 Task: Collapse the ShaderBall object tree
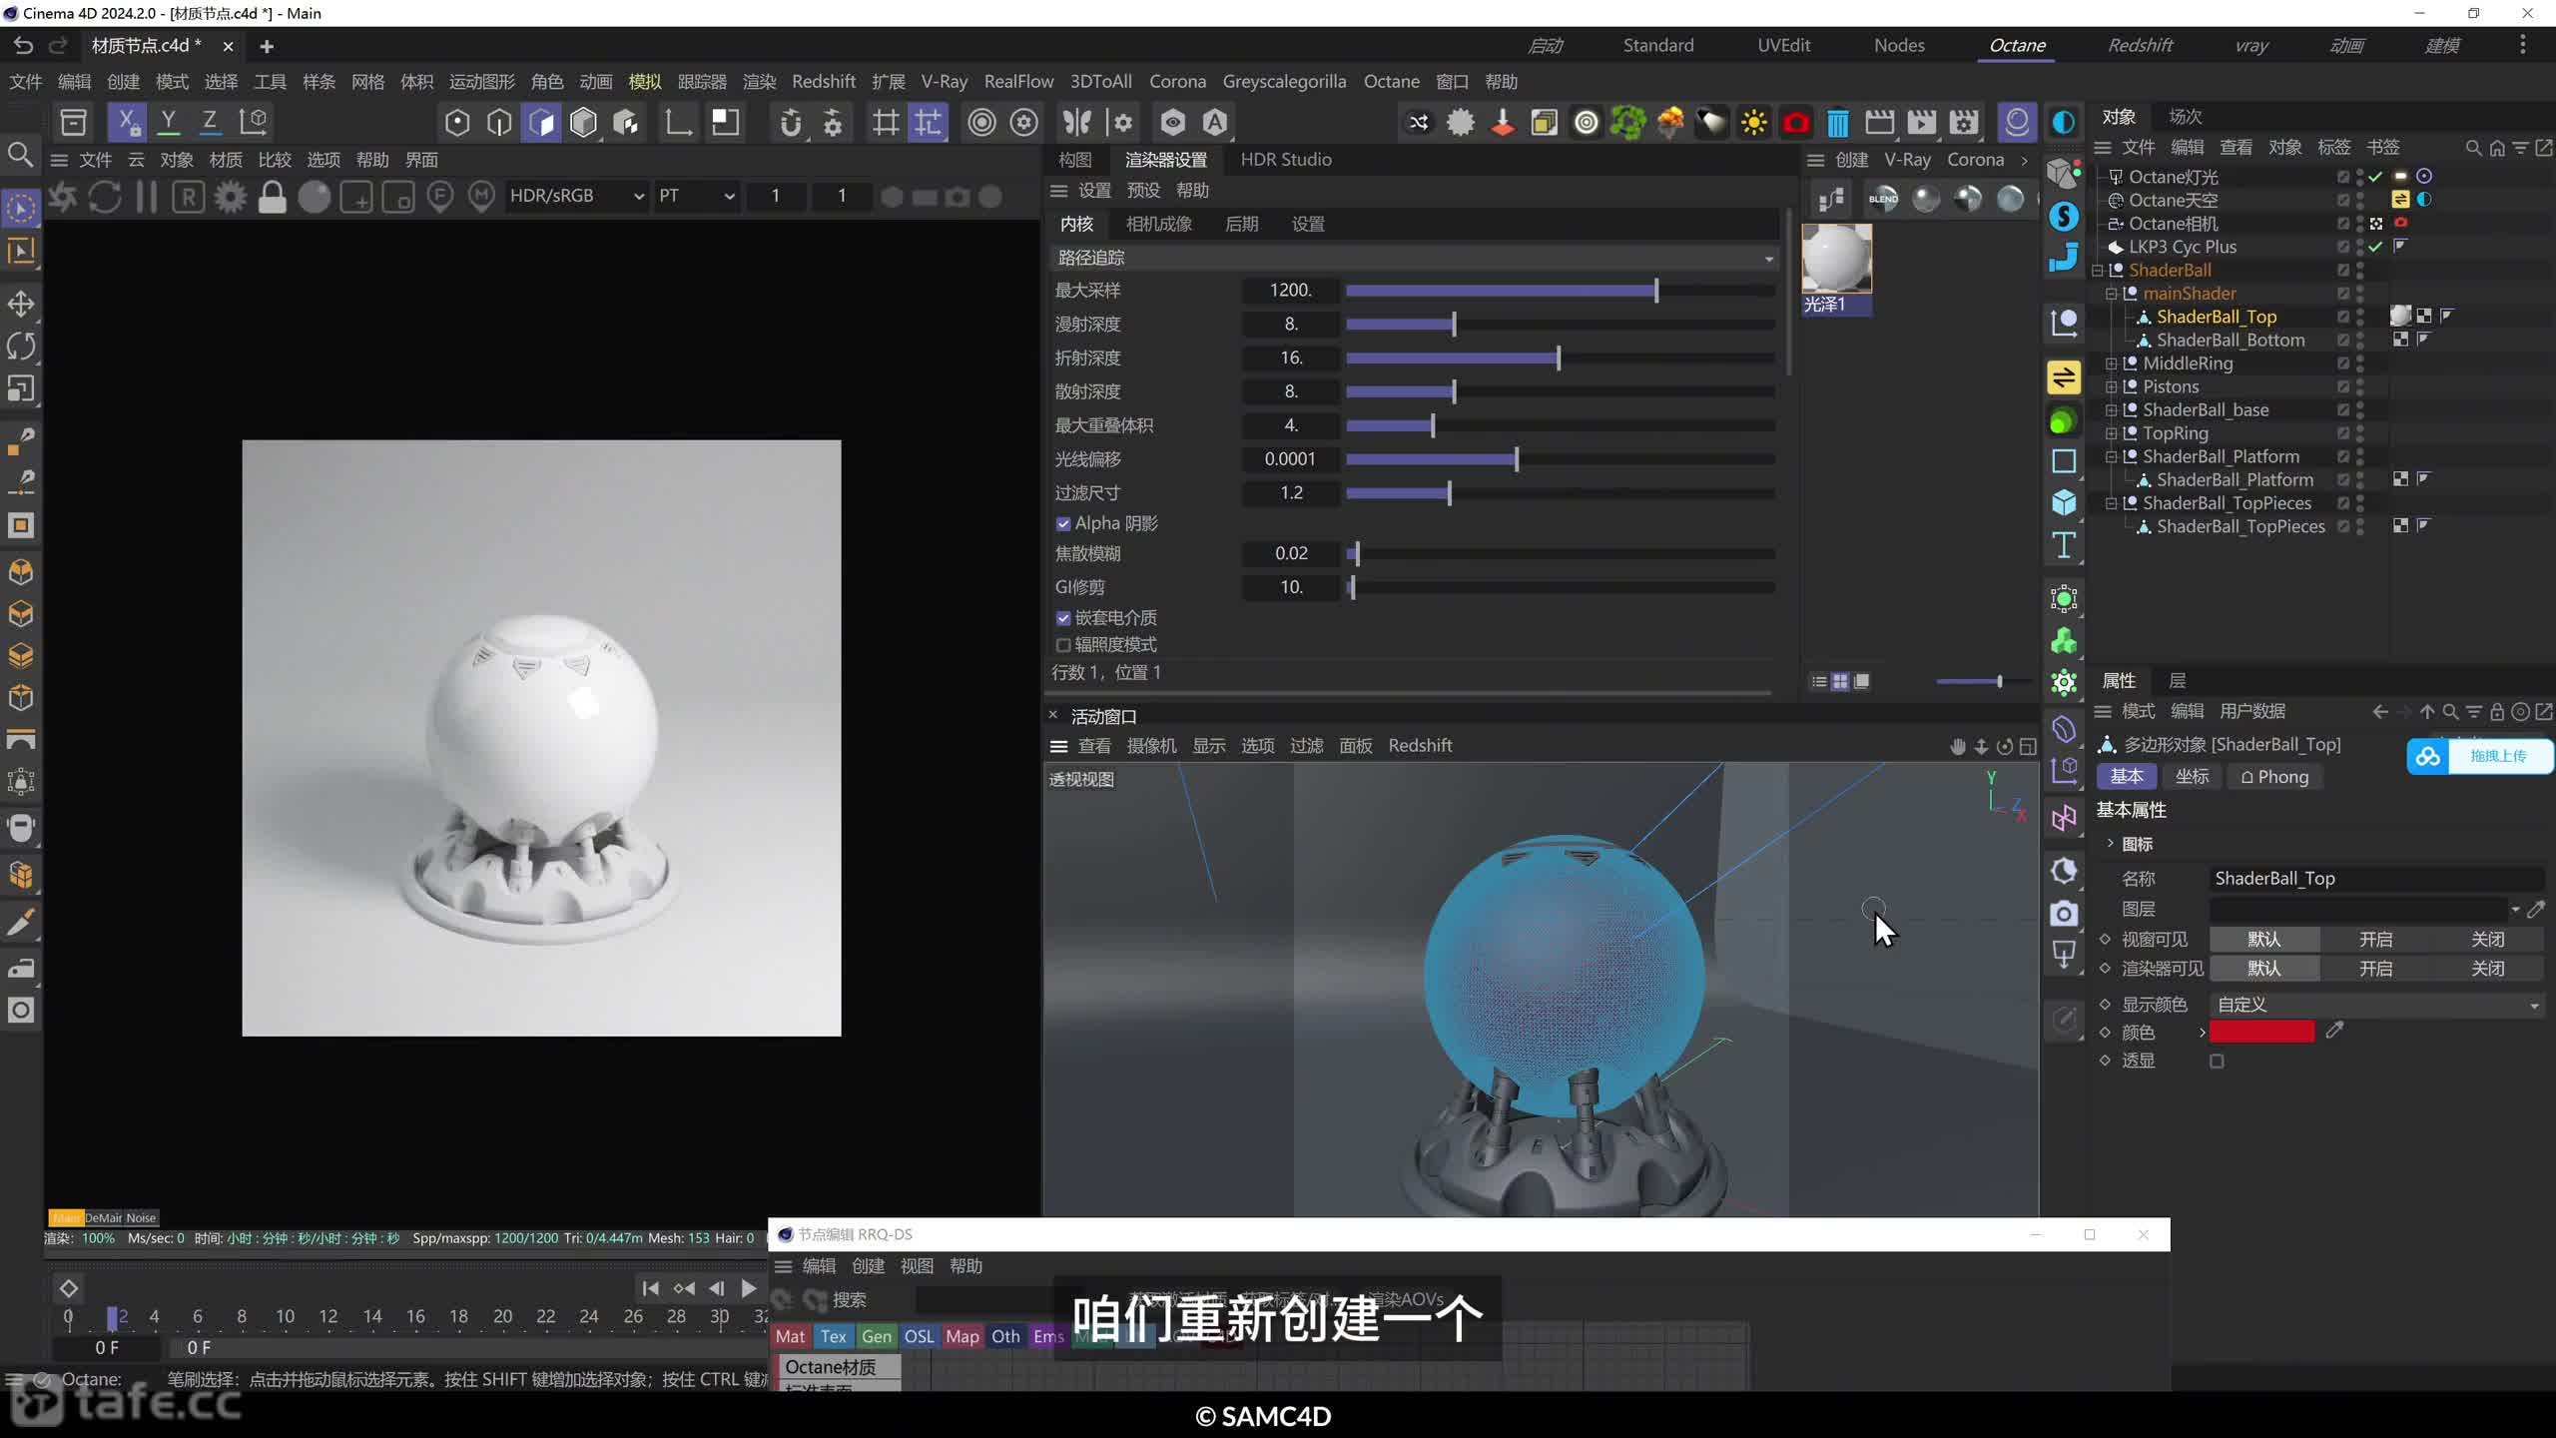pyautogui.click(x=2097, y=271)
